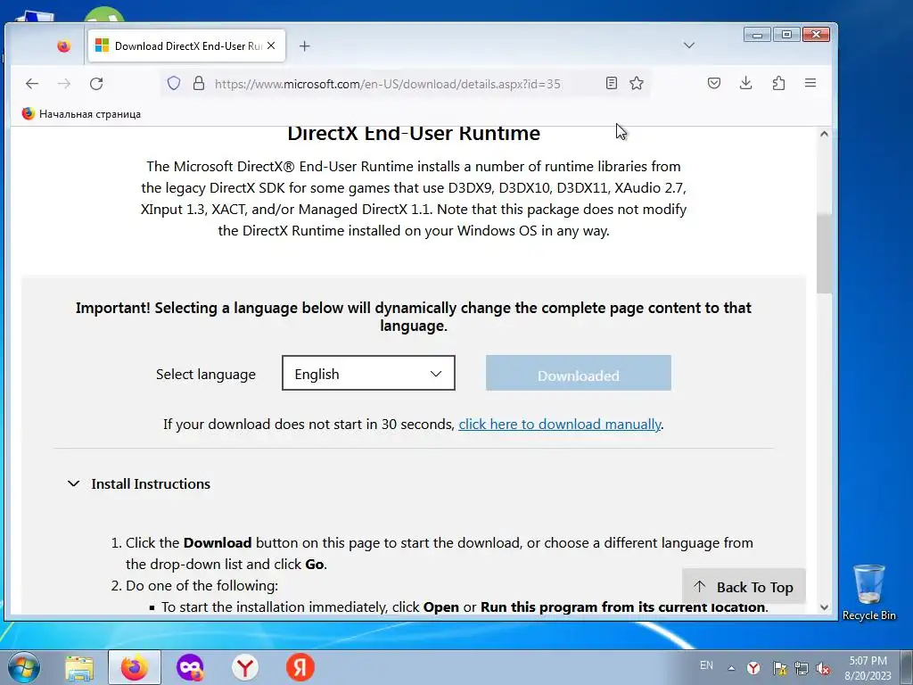Click the muted volume speaker tray icon

(x=823, y=668)
